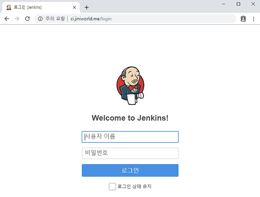Open the new tab plus button
Screen dimensions: 260x197
pos(86,7)
